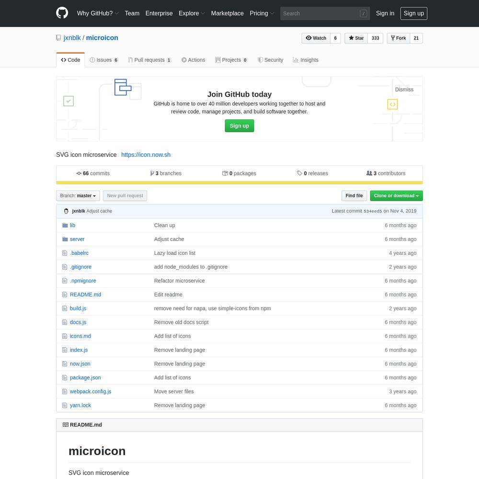The width and height of the screenshot is (479, 479).
Task: Click the jxnblk avatar in commit bar
Action: [66, 211]
